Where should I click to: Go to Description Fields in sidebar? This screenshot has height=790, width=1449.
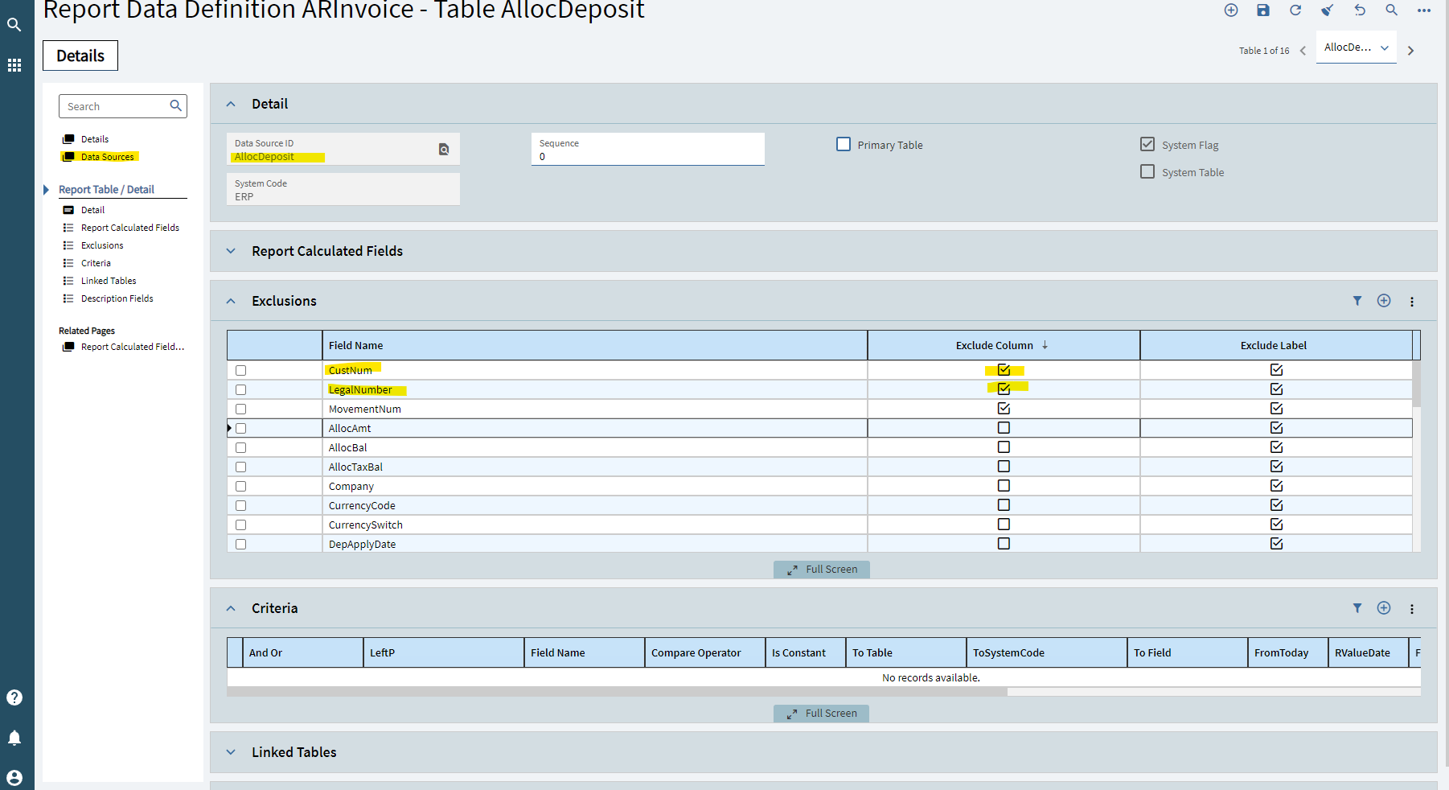pos(117,298)
